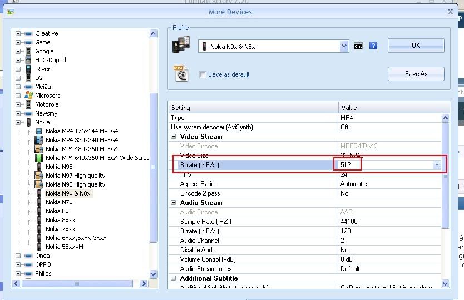464x300 pixels.
Task: Click icon beside Nokia MP4 480x360 MPEG4
Action: (x=39, y=149)
